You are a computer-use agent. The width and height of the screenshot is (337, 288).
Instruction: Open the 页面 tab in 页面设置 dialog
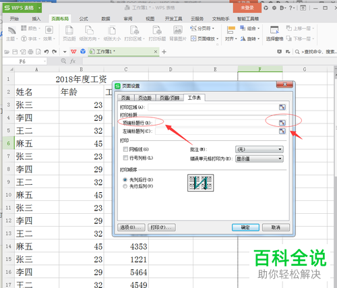click(x=126, y=98)
